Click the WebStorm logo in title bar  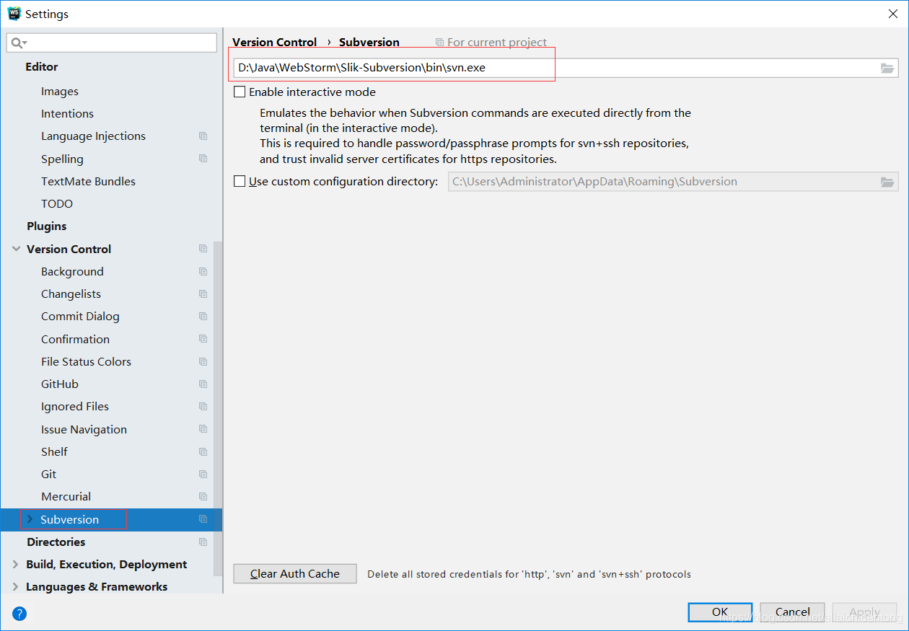point(14,14)
